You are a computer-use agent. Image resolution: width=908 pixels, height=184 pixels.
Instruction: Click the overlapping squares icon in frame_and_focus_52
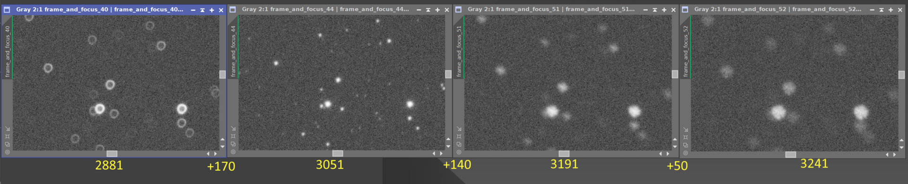(685, 145)
